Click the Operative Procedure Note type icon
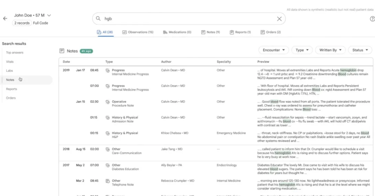Image resolution: width=375 pixels, height=196 pixels. [x=108, y=102]
